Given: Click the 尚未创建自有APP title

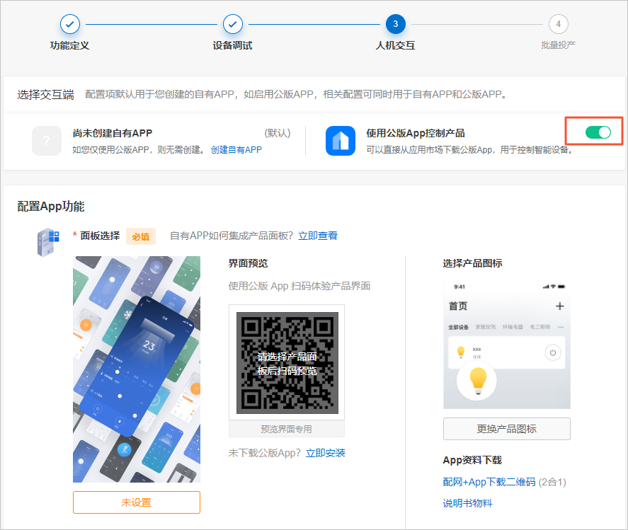Looking at the screenshot, I should 113,133.
